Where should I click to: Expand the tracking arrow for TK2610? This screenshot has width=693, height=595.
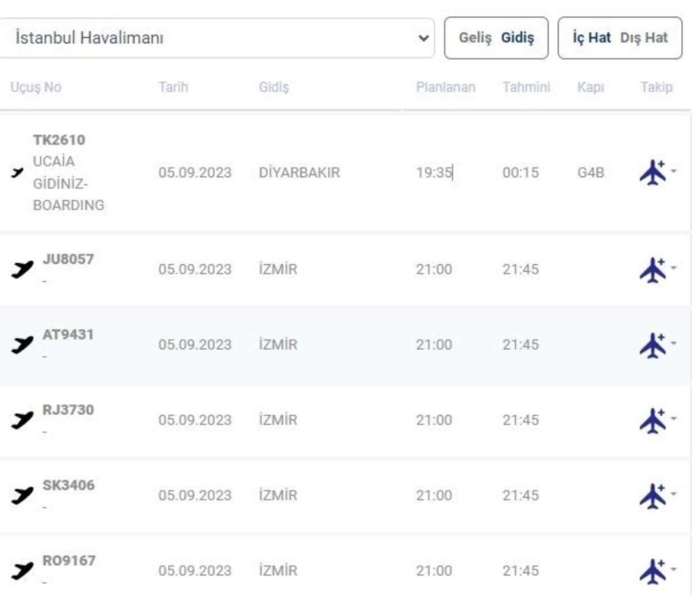pos(673,171)
